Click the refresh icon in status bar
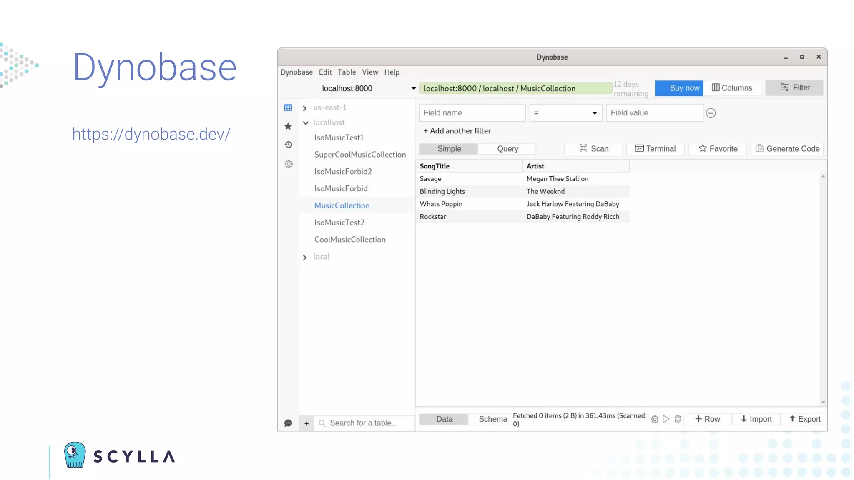 click(678, 419)
